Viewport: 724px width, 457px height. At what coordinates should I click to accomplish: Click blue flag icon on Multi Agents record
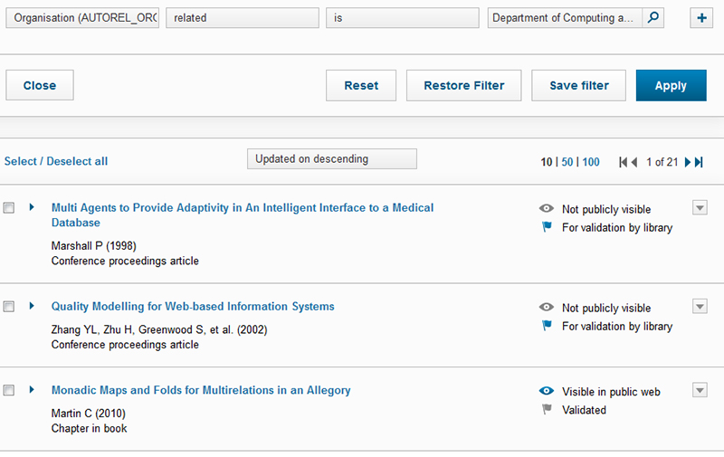pos(546,227)
